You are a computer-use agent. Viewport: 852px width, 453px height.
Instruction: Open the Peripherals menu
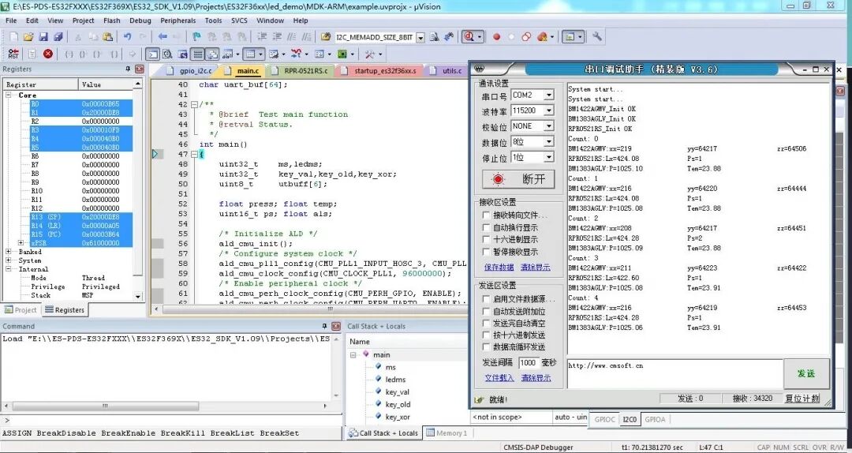(177, 21)
